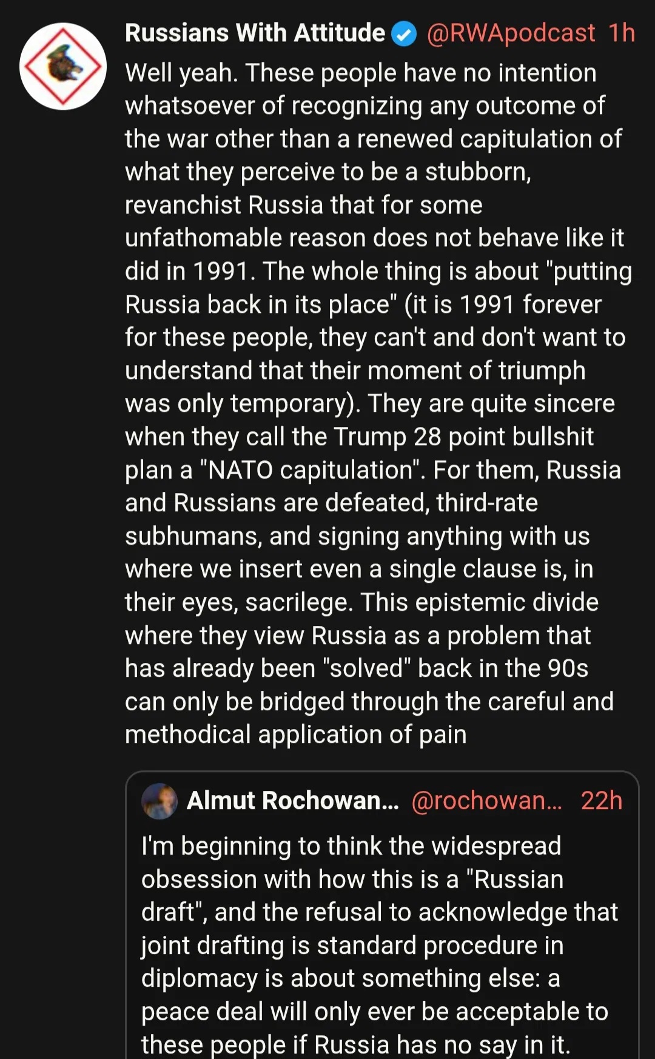Open Russians With Attitude profile picture
The height and width of the screenshot is (1059, 655).
coord(63,66)
